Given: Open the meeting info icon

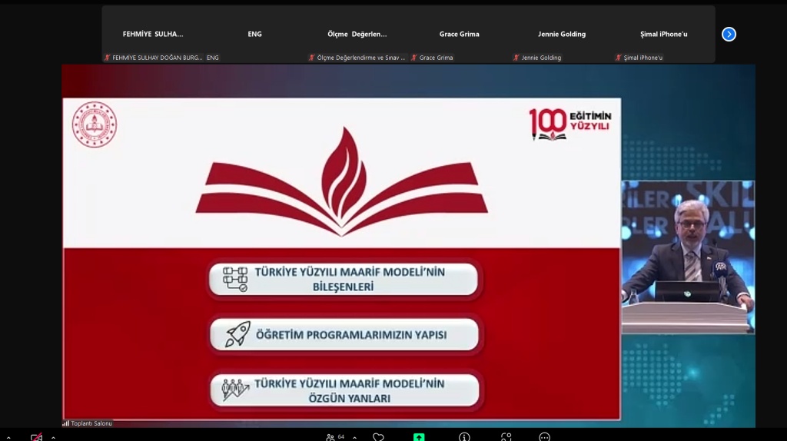Looking at the screenshot, I should (x=464, y=436).
